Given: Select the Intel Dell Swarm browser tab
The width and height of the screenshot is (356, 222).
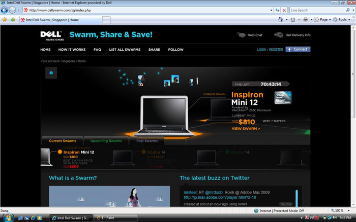Looking at the screenshot, I should pos(61,20).
